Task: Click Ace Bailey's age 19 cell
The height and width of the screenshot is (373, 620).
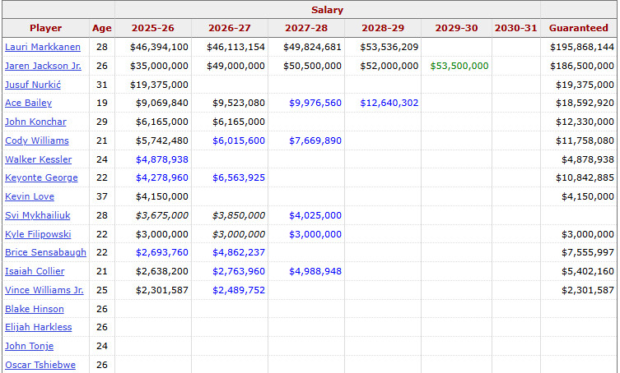Action: tap(102, 103)
